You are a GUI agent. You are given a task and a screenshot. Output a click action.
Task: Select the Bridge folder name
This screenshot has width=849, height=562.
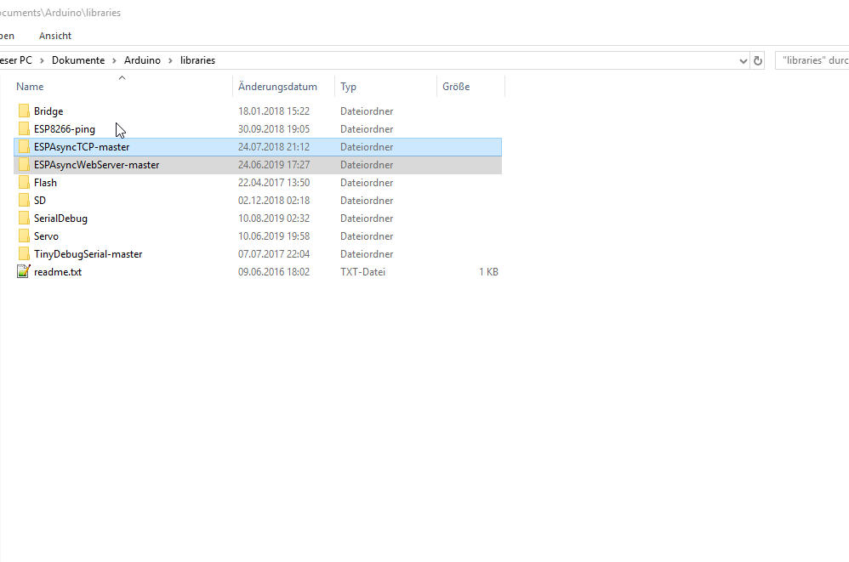coord(48,111)
